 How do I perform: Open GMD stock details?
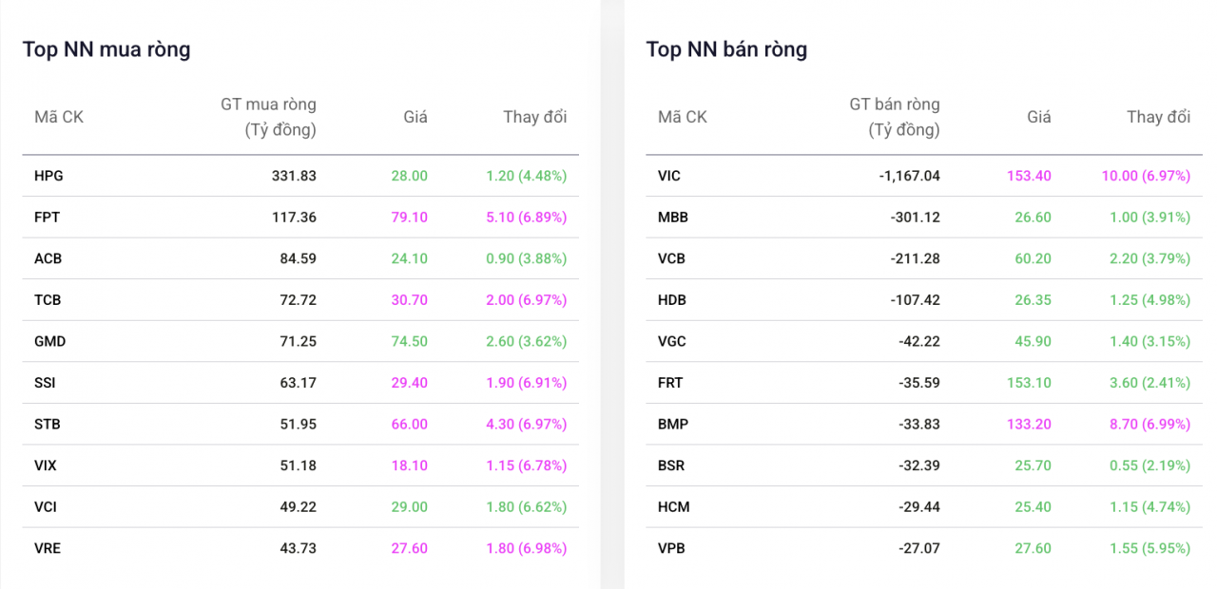[49, 341]
